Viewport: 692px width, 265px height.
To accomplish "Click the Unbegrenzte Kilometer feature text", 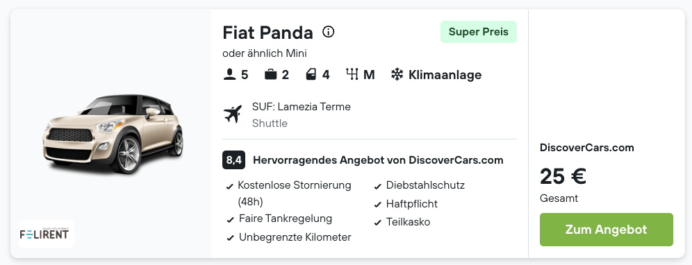I will point(295,237).
